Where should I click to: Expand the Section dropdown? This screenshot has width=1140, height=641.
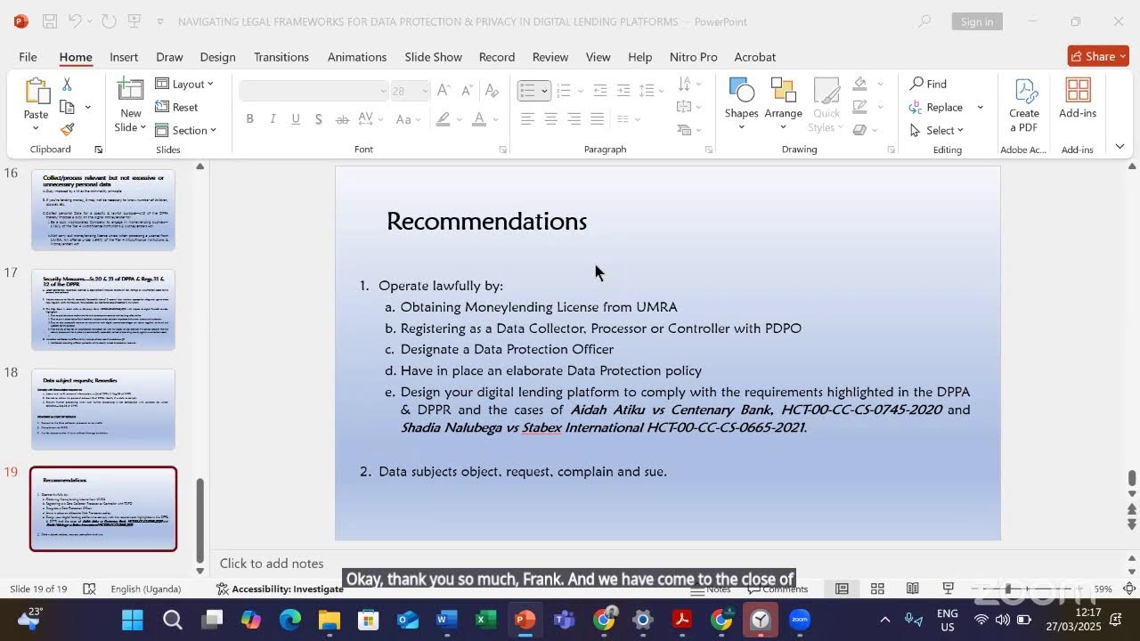click(186, 130)
